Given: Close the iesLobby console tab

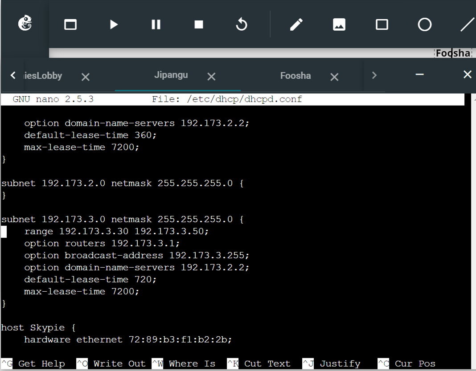Looking at the screenshot, I should [86, 77].
